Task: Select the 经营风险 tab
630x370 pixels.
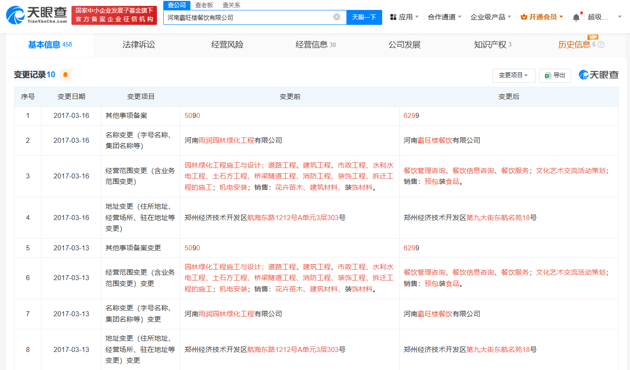Action: 227,45
